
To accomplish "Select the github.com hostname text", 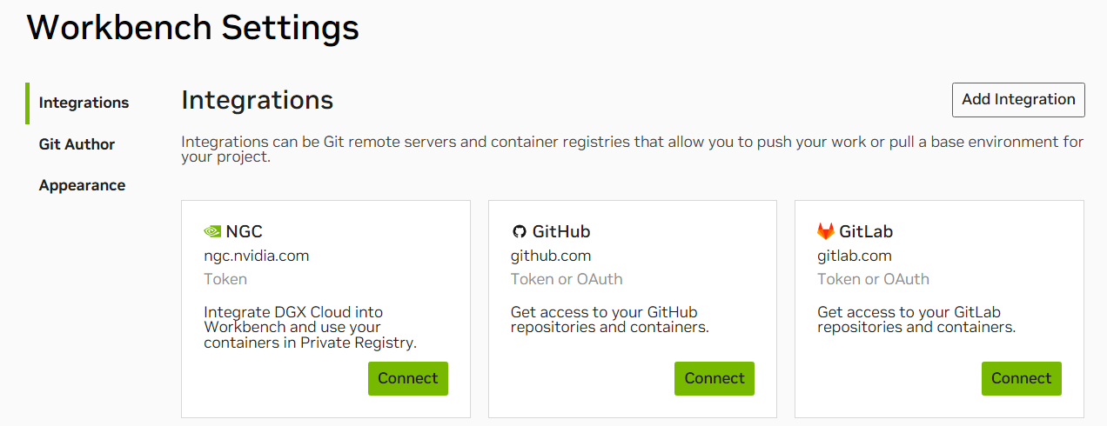I will pos(551,256).
